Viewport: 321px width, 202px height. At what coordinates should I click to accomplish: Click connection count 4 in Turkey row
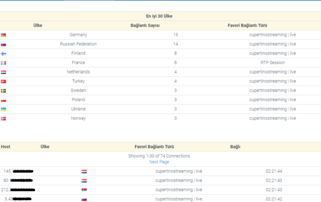176,81
